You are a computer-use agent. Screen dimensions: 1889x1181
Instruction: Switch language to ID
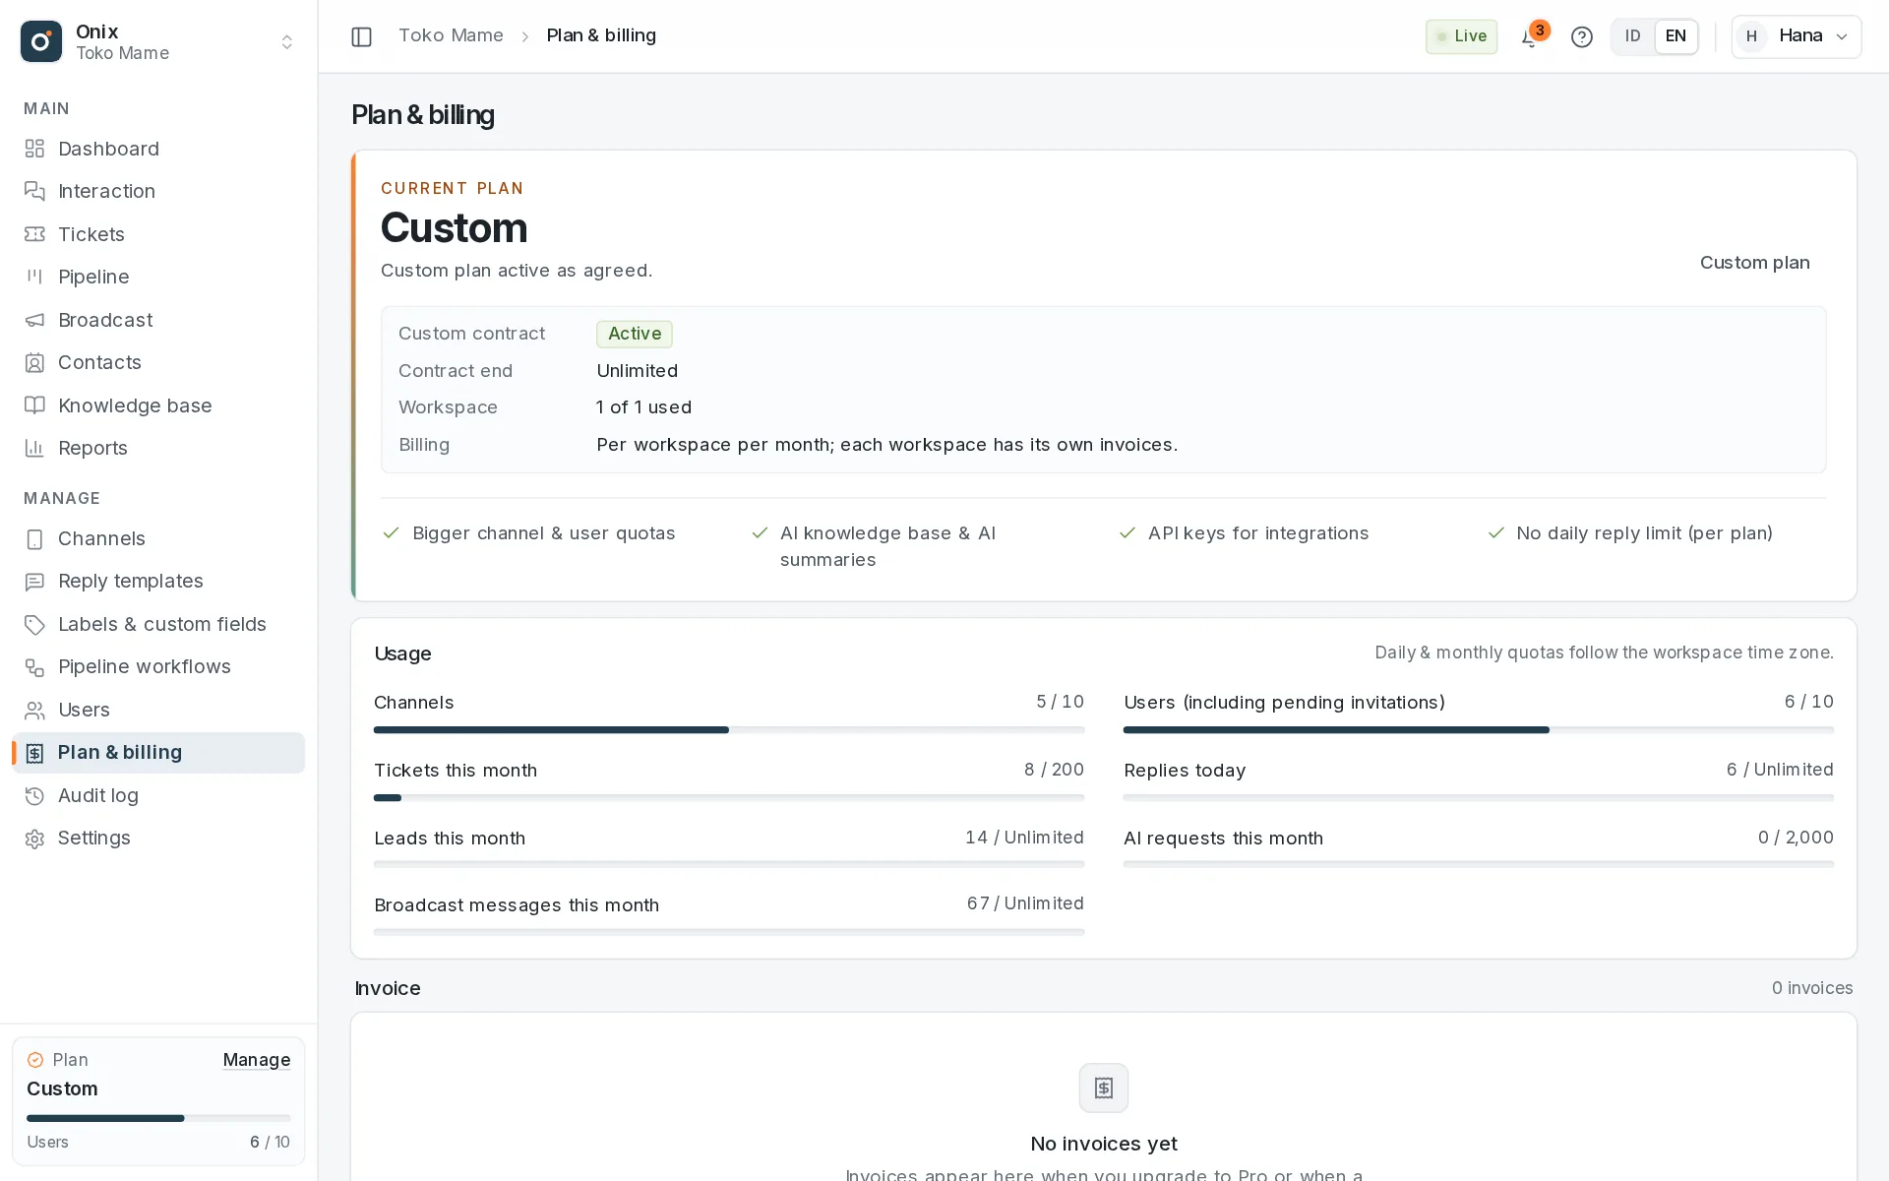coord(1633,36)
